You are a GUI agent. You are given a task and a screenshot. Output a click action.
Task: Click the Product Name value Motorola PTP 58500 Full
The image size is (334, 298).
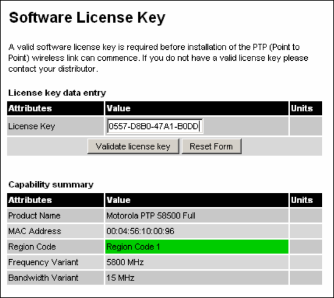coord(151,216)
